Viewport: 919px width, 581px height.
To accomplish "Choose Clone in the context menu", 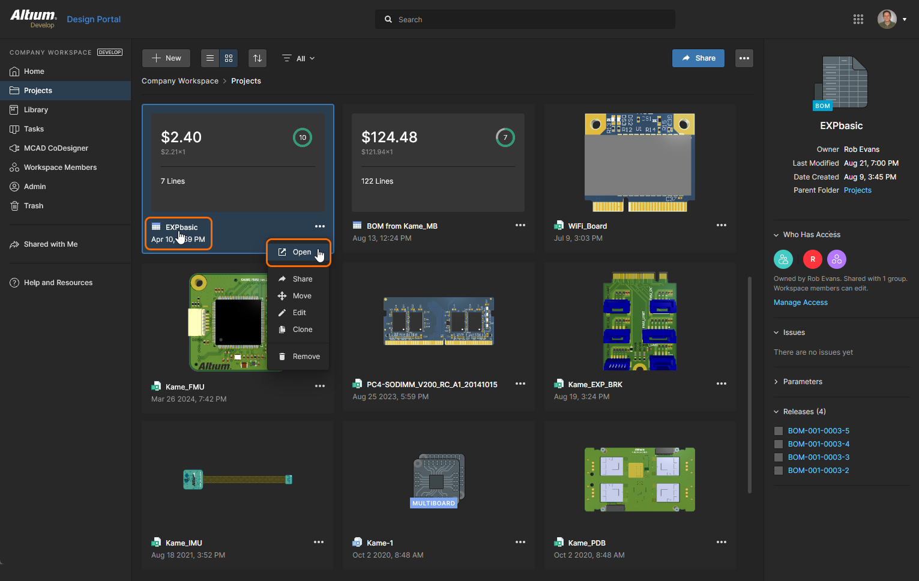I will pyautogui.click(x=298, y=330).
